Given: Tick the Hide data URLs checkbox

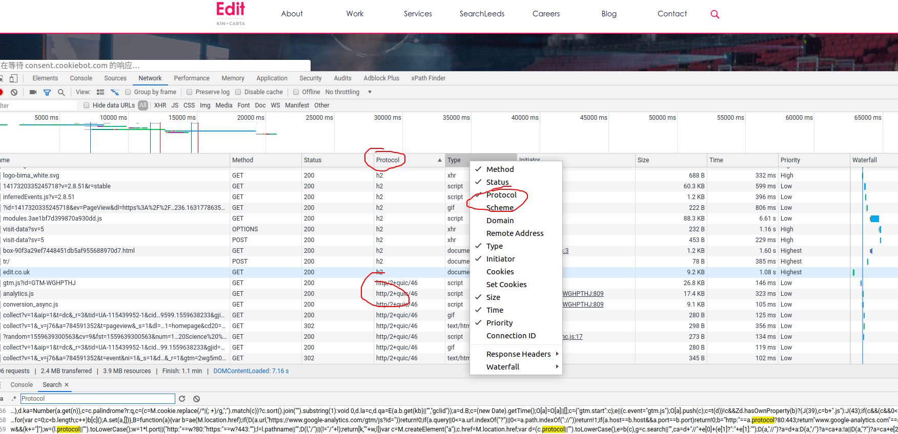Looking at the screenshot, I should click(x=87, y=105).
